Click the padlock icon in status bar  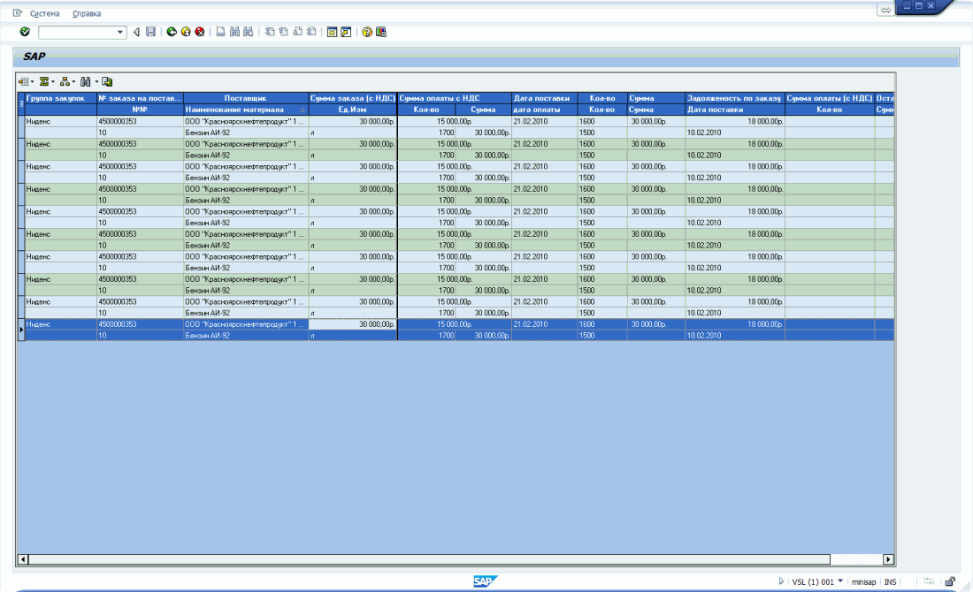pos(950,581)
